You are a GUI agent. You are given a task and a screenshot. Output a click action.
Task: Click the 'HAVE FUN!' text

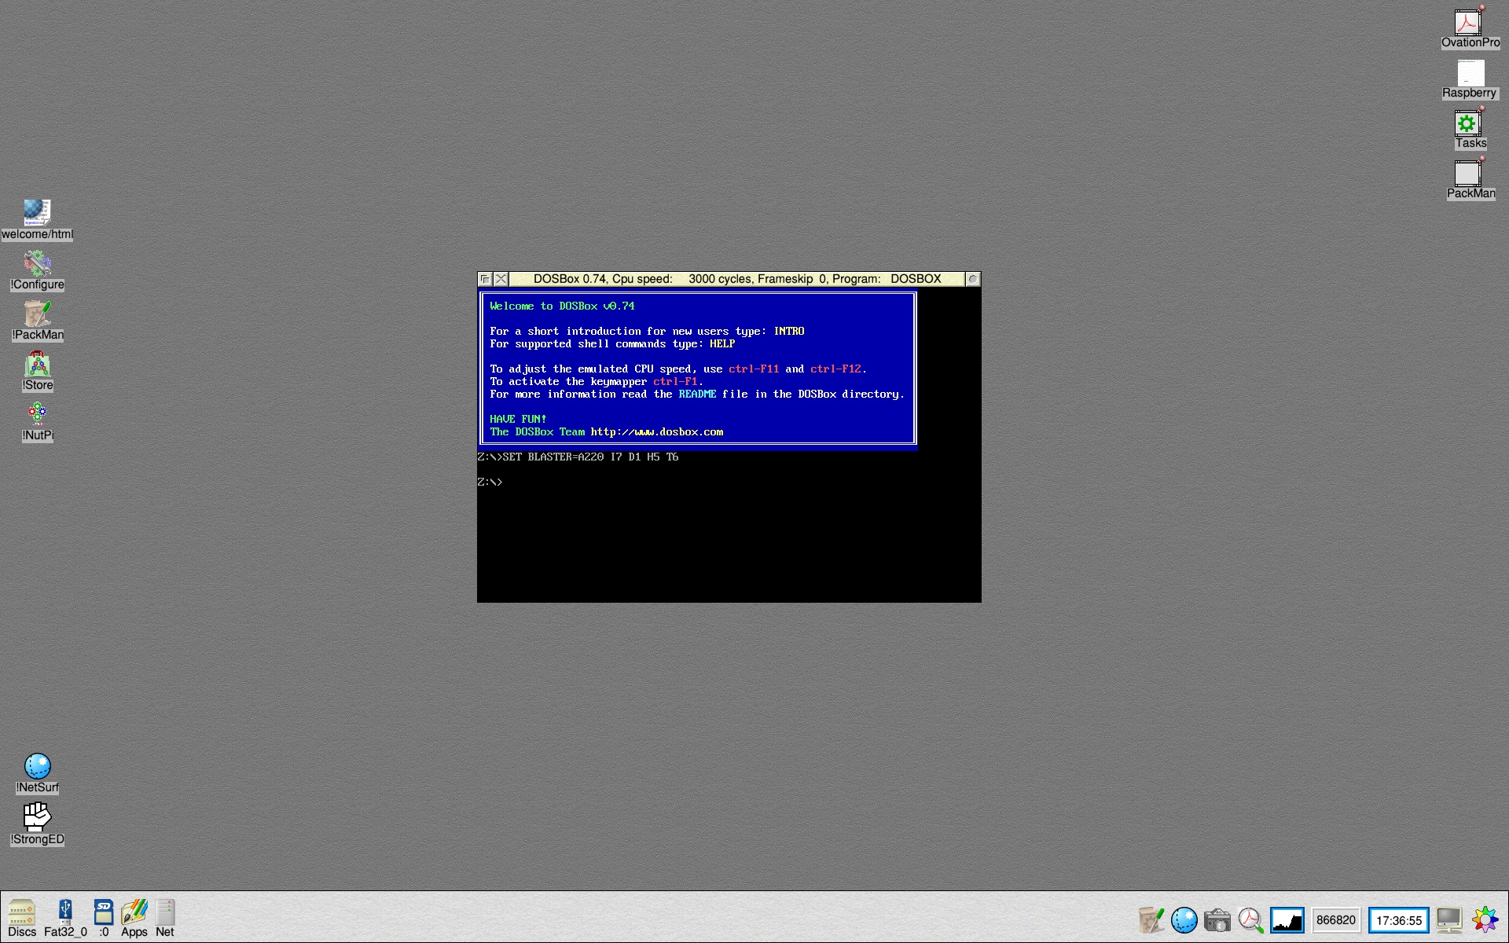pos(518,419)
